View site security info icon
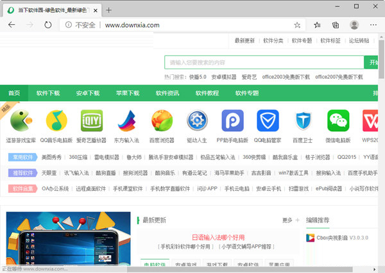This screenshot has height=273, width=385. tap(69, 25)
